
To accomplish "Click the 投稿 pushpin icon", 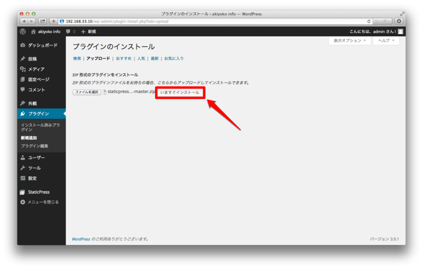I will [x=23, y=59].
